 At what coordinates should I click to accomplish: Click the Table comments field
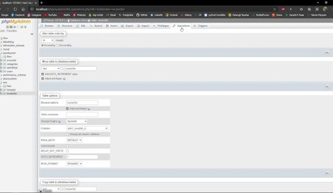coord(82,115)
